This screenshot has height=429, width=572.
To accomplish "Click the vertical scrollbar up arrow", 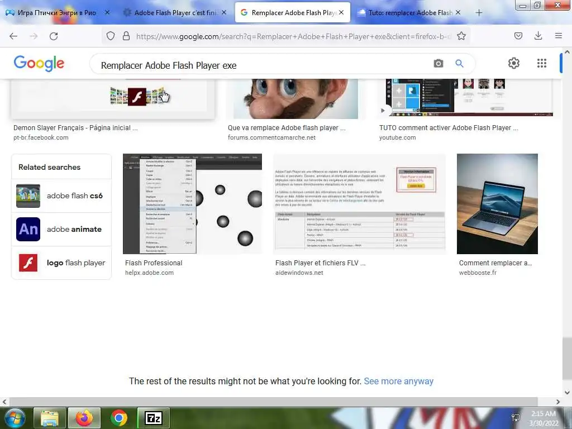I will (567, 52).
